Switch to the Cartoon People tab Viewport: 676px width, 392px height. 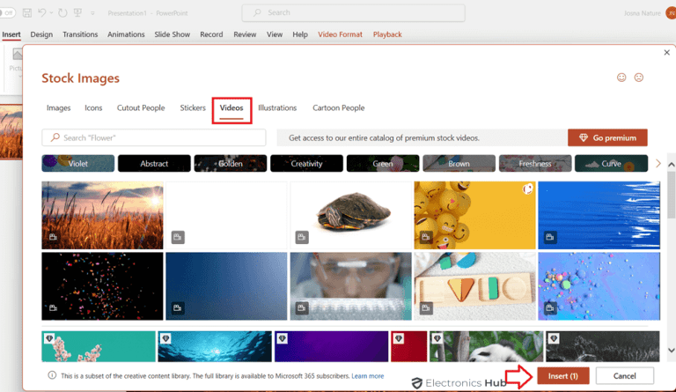pyautogui.click(x=338, y=107)
